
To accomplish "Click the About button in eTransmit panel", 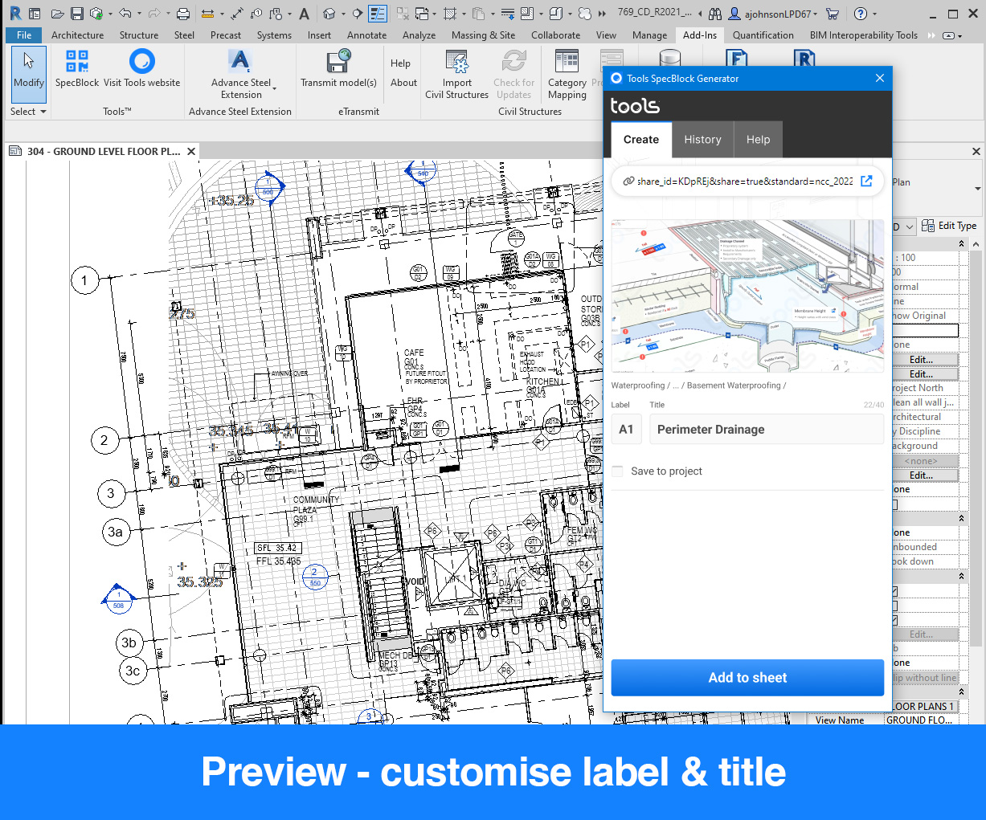I will (x=403, y=83).
